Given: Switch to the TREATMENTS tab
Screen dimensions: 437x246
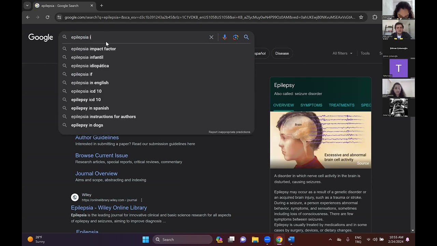Looking at the screenshot, I should (x=341, y=105).
